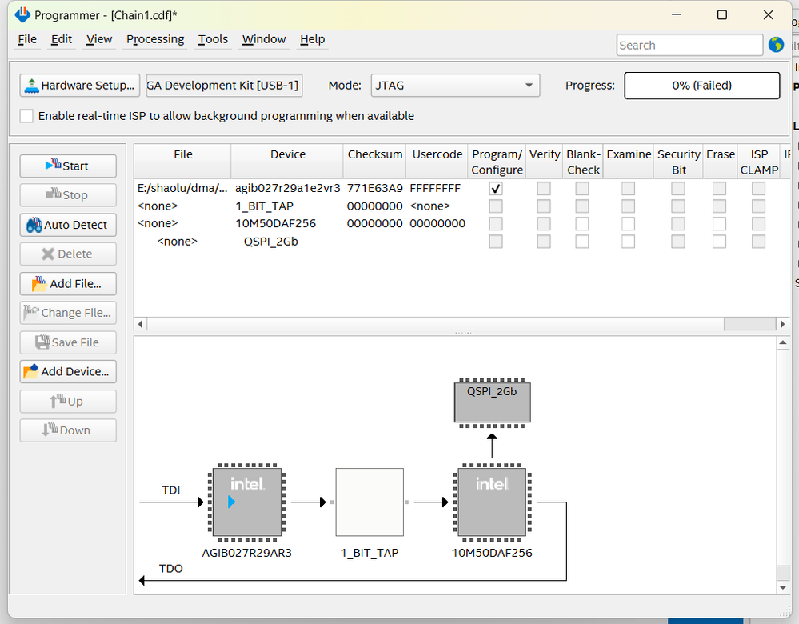The height and width of the screenshot is (624, 799).
Task: Run Auto Detect for JTAG devices
Action: [x=68, y=225]
